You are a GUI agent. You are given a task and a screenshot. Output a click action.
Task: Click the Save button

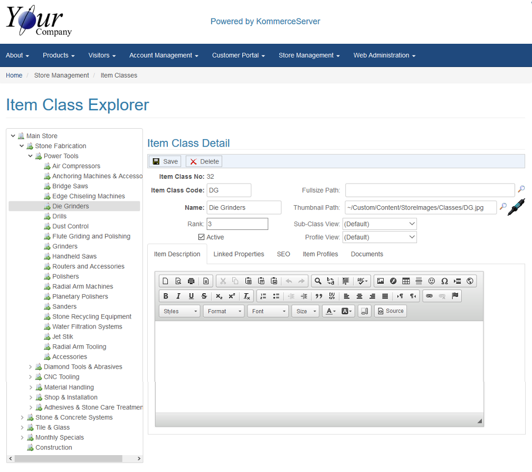click(x=165, y=161)
